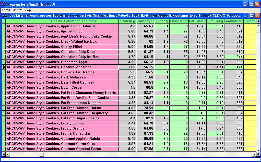
Task: Select the Chocolate Chip Drop row
Action: coord(62,52)
